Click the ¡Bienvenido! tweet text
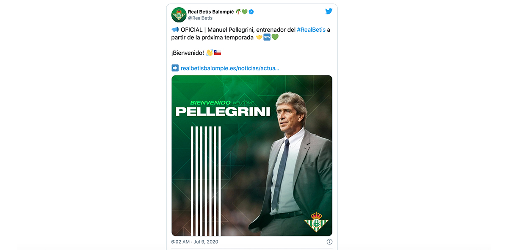Screen dimensions: 508x250 [188, 53]
